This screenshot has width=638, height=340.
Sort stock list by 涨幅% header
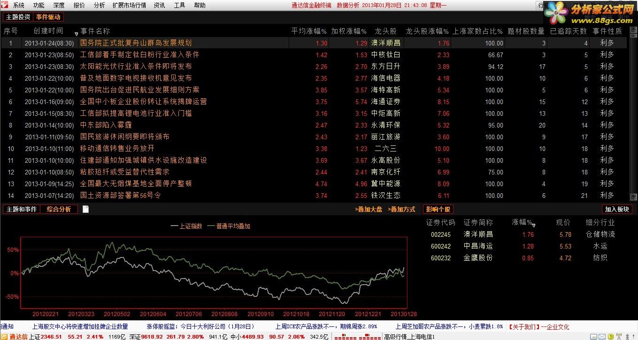522,222
